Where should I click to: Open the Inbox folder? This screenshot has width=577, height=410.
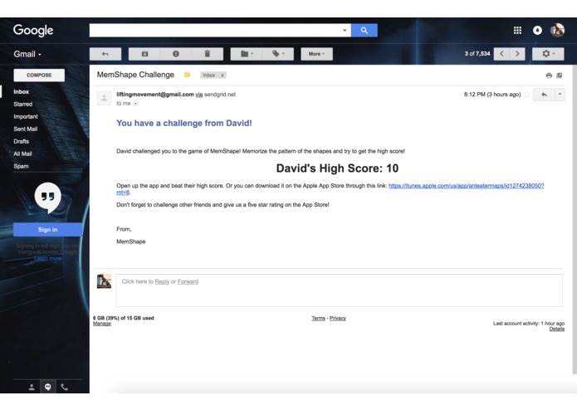[x=22, y=91]
